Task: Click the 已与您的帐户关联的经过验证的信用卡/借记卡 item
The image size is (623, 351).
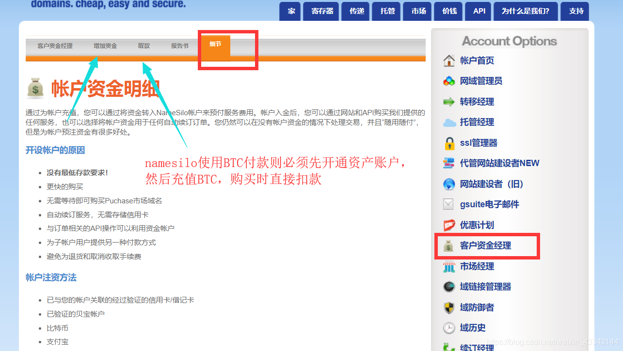Action: 120,300
